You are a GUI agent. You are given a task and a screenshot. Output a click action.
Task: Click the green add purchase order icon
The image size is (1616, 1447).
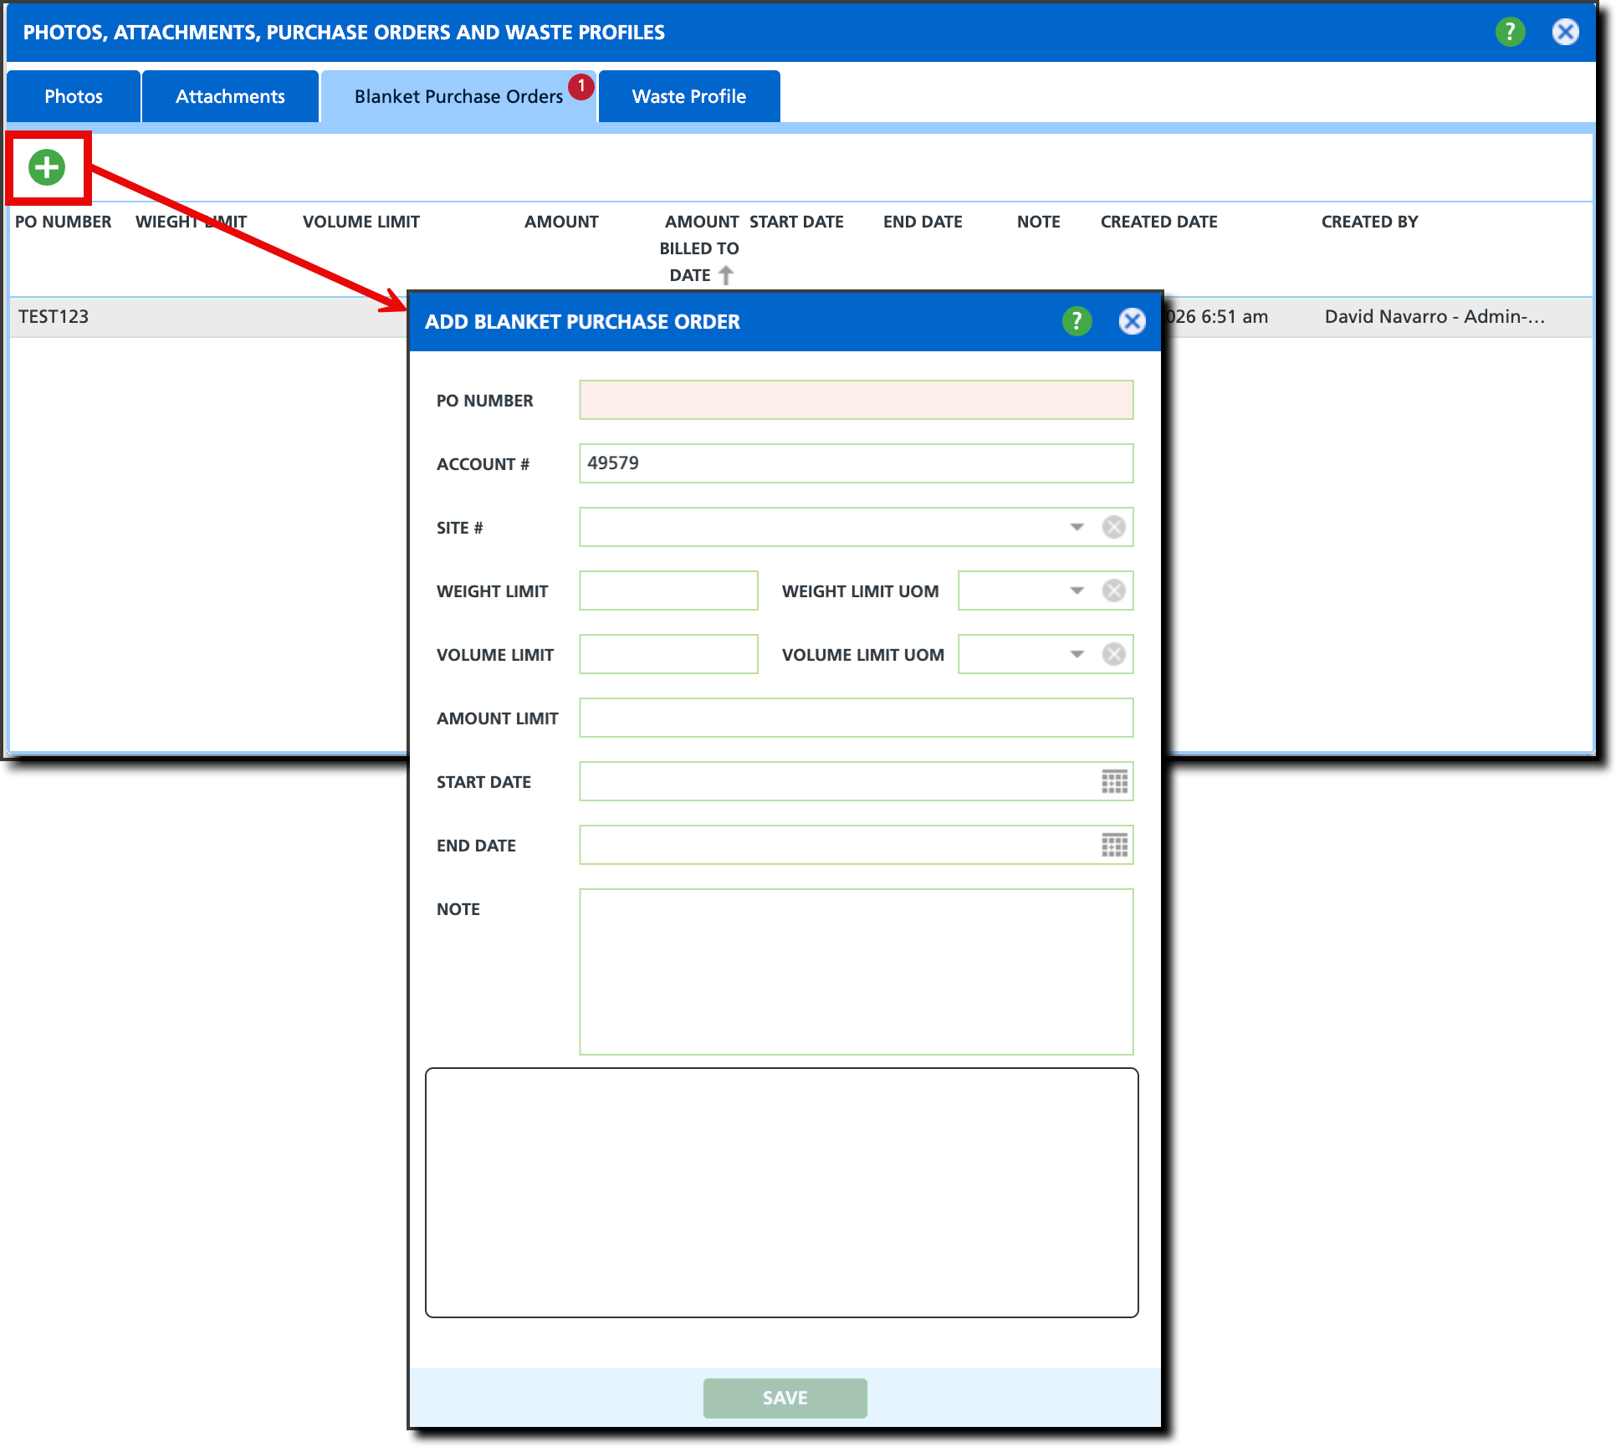pyautogui.click(x=47, y=167)
